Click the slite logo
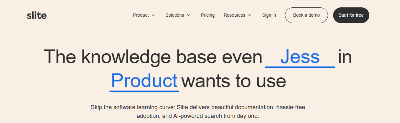Image resolution: width=400 pixels, height=123 pixels. [37, 15]
